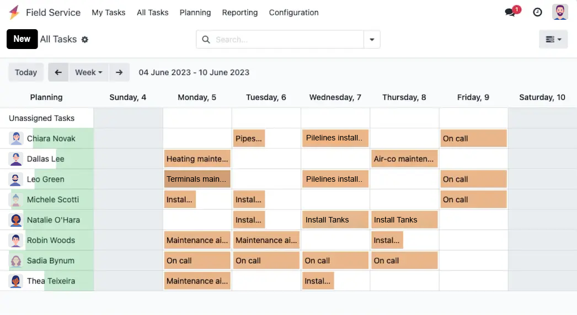Image resolution: width=577 pixels, height=315 pixels.
Task: Click the New button
Action: coord(22,39)
